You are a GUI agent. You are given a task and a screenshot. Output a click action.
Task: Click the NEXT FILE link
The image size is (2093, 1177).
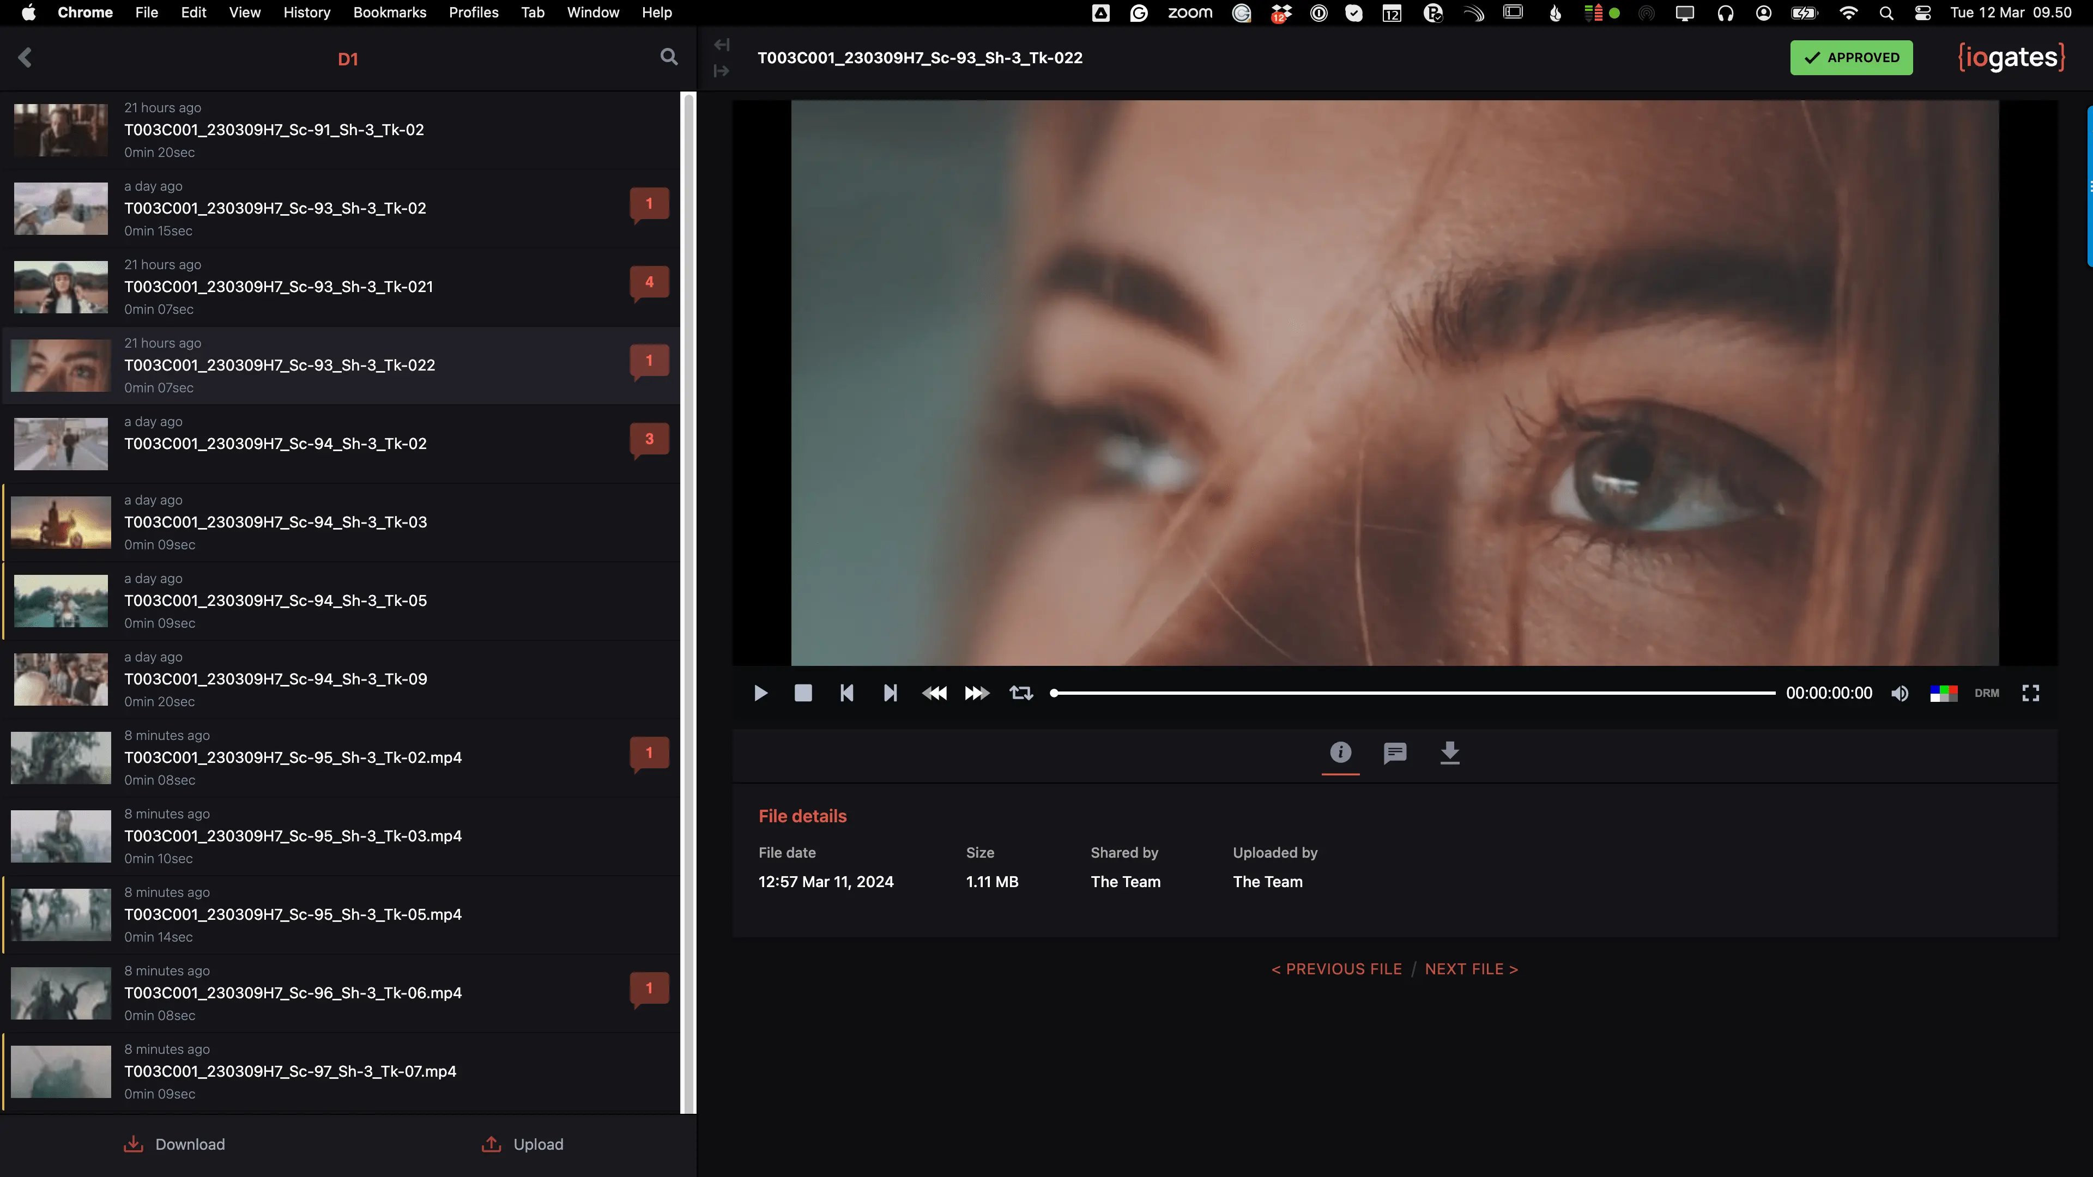click(1471, 969)
